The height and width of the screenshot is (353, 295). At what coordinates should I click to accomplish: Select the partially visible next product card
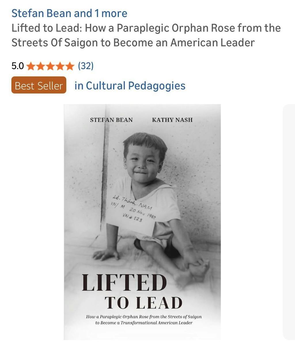point(289,222)
